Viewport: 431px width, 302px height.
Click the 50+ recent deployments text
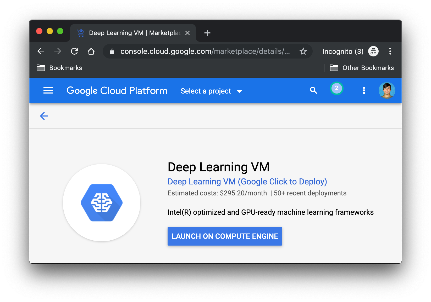(310, 193)
